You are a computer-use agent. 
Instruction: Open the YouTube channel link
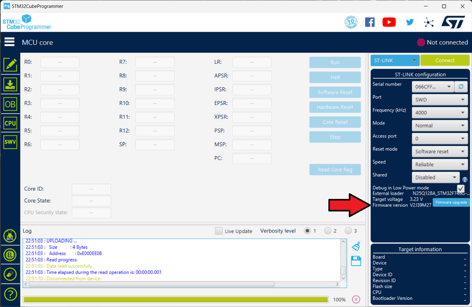pos(389,22)
